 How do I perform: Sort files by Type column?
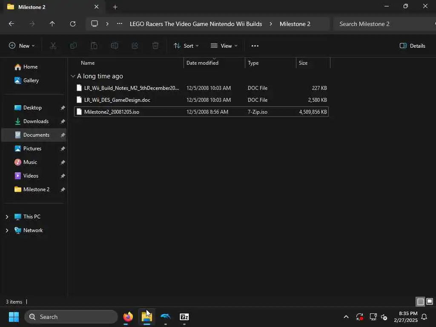(x=253, y=63)
